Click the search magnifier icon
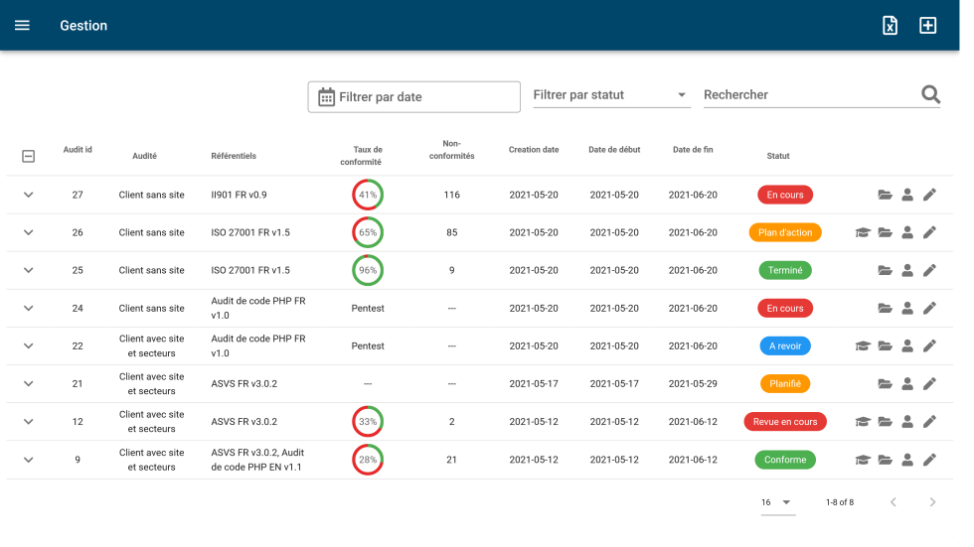Viewport: 974px width, 547px height. (x=930, y=95)
